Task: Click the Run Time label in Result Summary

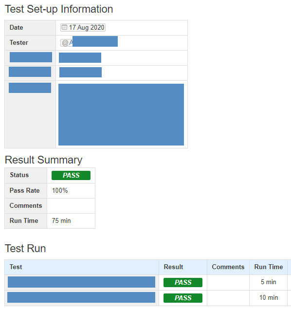Action: coord(24,220)
